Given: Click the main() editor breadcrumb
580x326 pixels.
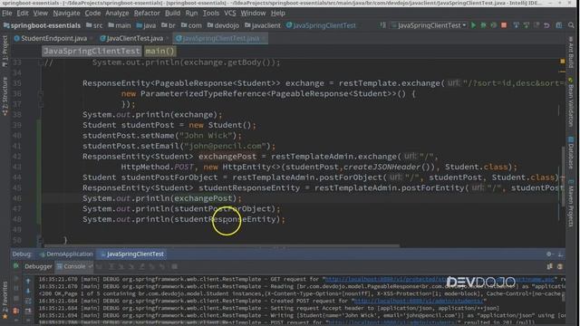Looking at the screenshot, I should (159, 52).
